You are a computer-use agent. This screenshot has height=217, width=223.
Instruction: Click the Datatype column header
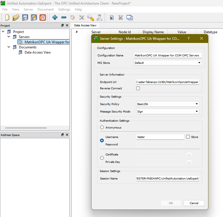210,32
